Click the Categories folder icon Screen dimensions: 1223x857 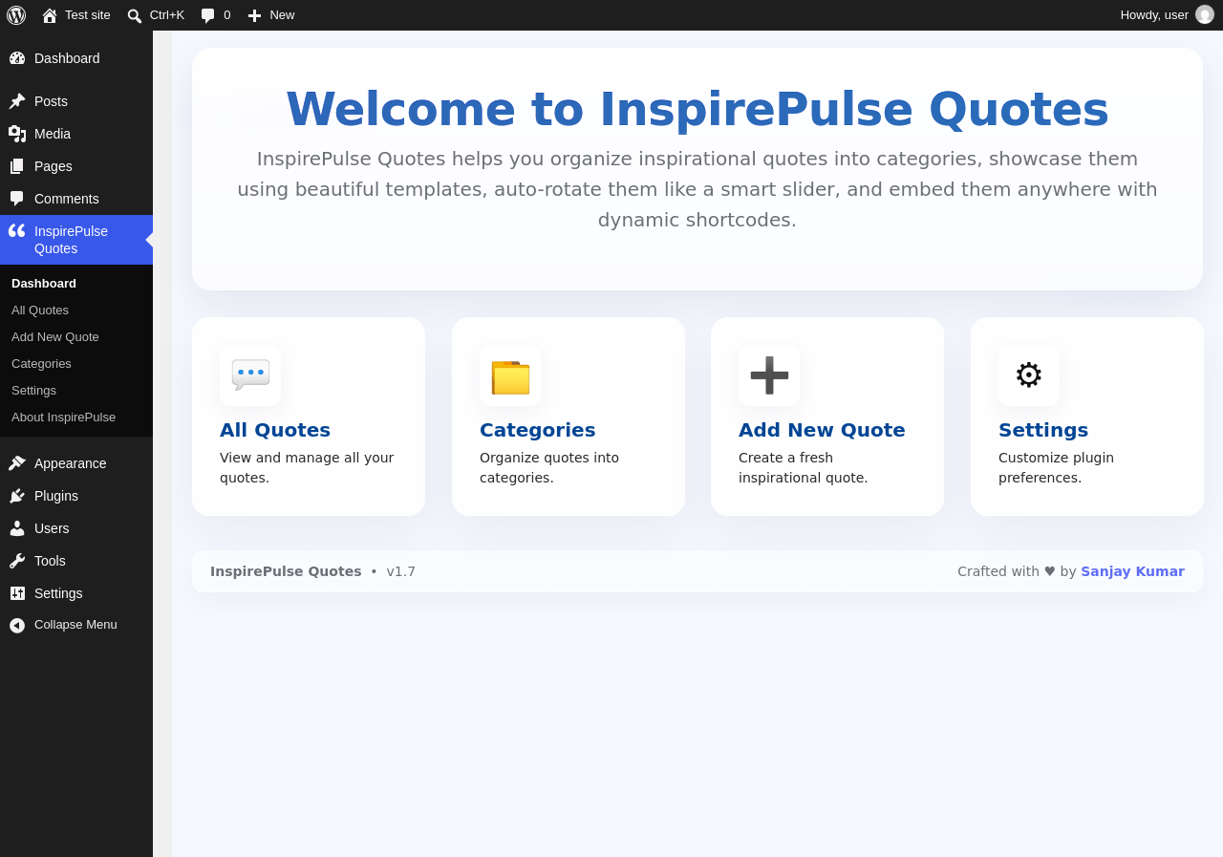[x=510, y=375]
